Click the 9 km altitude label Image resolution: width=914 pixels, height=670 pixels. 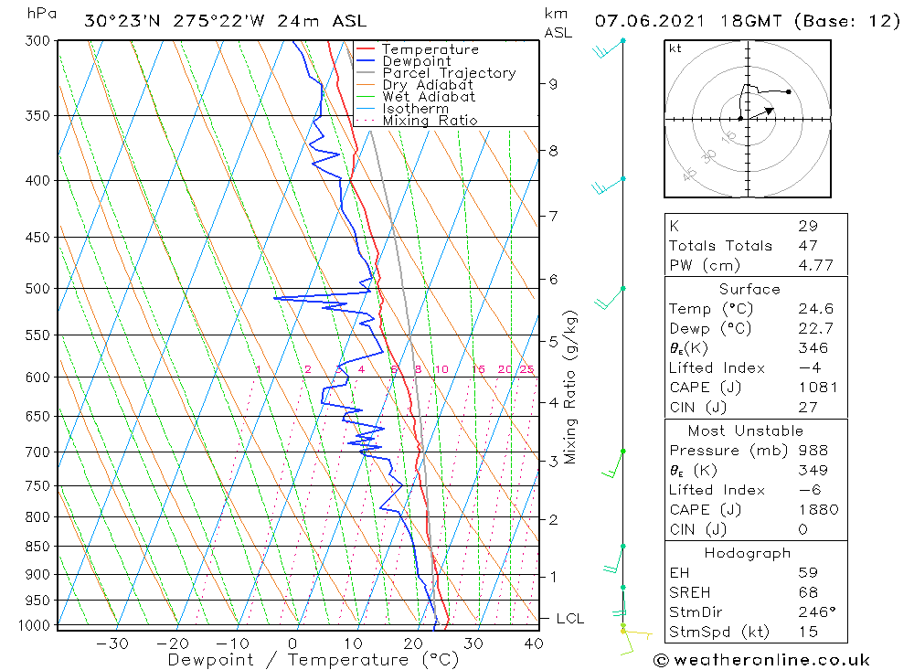click(x=553, y=85)
